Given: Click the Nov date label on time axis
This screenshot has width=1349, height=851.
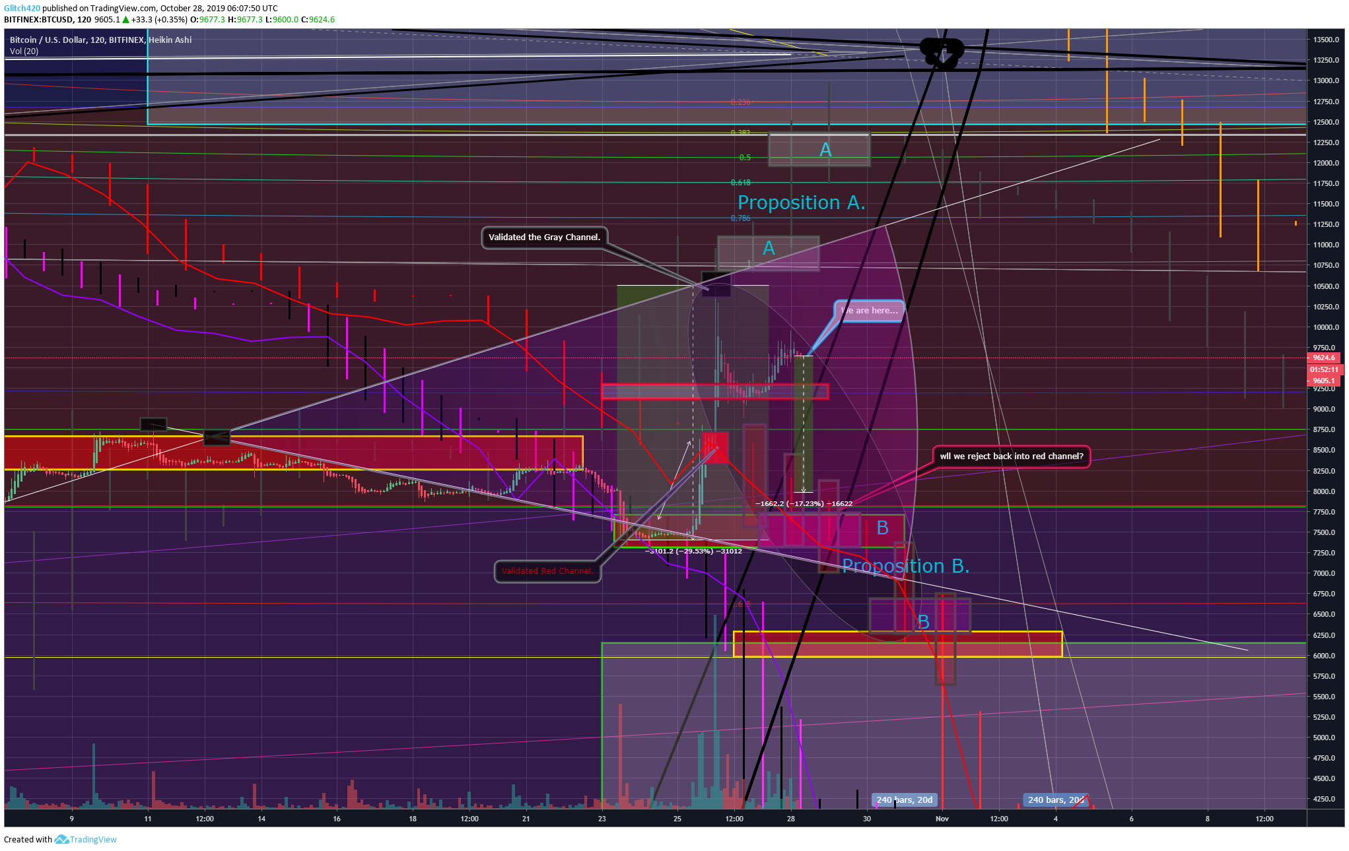Looking at the screenshot, I should coord(942,819).
